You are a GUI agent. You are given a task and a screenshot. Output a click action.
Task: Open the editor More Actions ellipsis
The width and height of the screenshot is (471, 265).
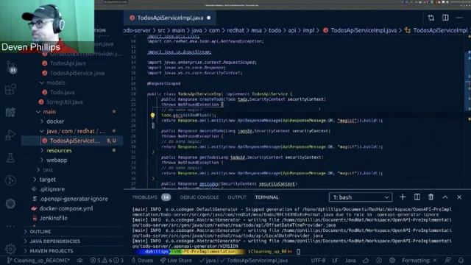pos(459,18)
